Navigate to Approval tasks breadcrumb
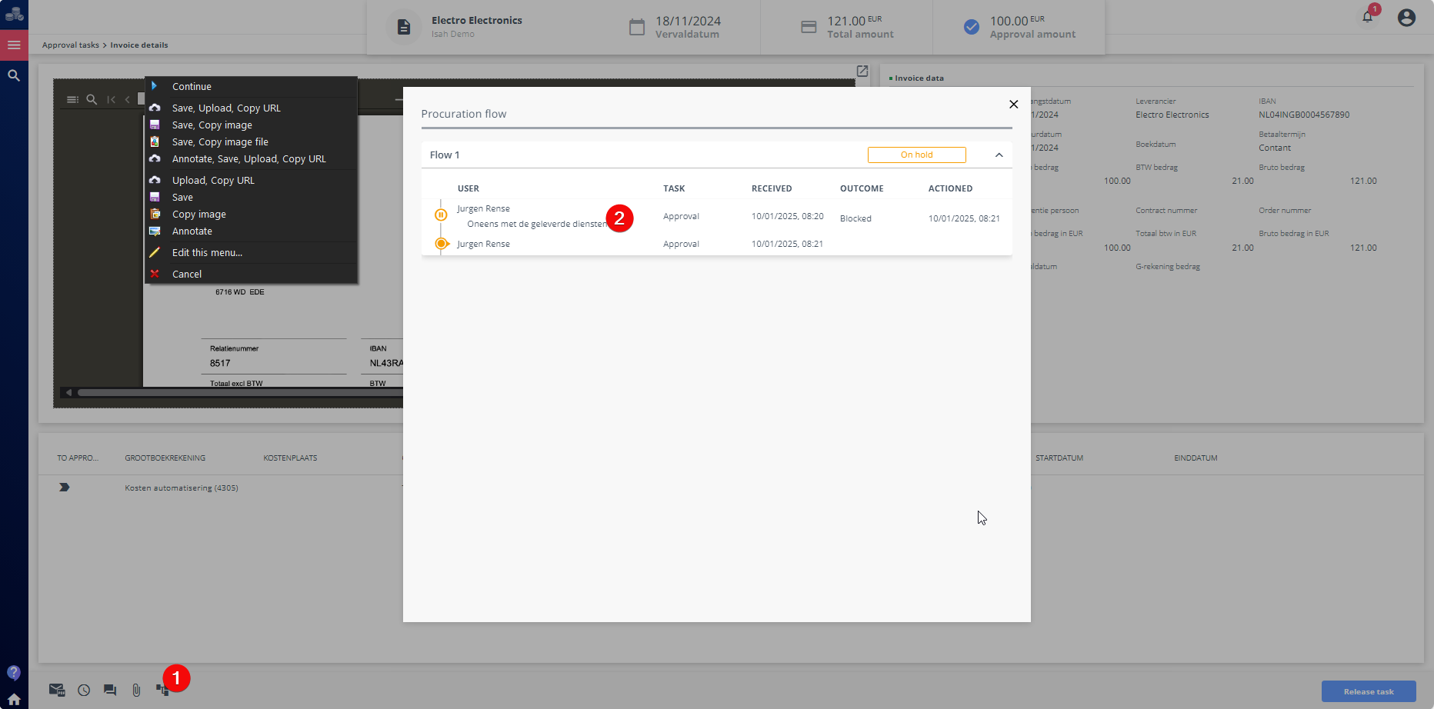1434x709 pixels. pyautogui.click(x=71, y=45)
